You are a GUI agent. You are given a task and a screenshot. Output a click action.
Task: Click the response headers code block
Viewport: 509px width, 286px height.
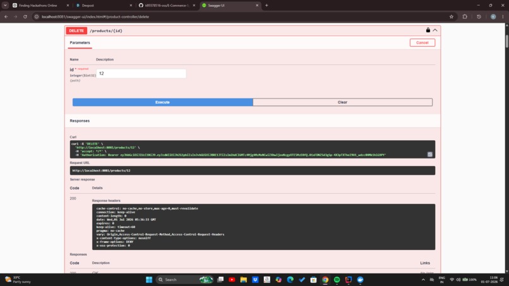coord(263,227)
